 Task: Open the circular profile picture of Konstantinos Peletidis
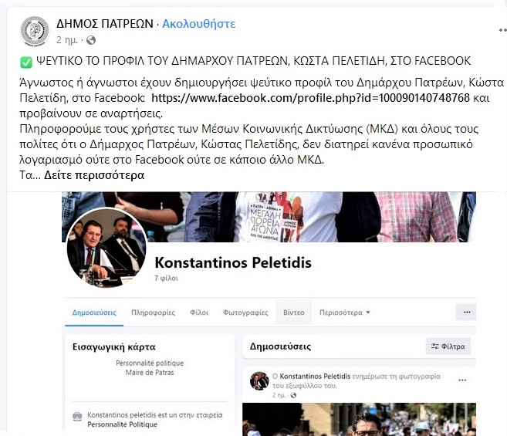click(x=106, y=248)
